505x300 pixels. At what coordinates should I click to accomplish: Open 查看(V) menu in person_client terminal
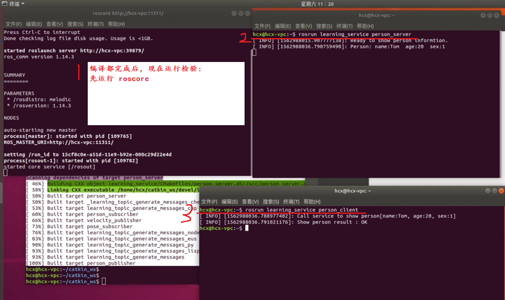250,202
